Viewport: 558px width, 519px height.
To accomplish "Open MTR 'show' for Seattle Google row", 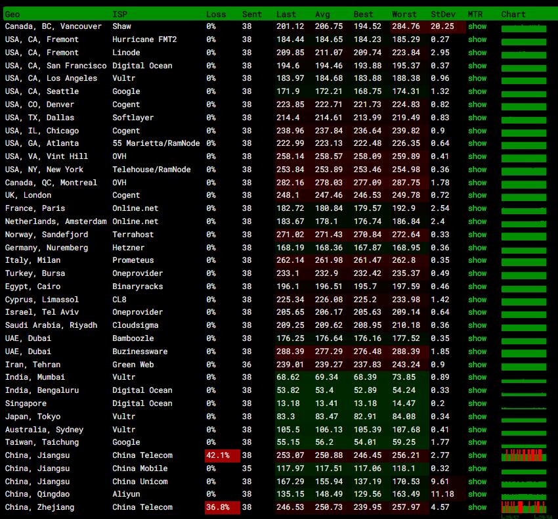I will [x=477, y=91].
